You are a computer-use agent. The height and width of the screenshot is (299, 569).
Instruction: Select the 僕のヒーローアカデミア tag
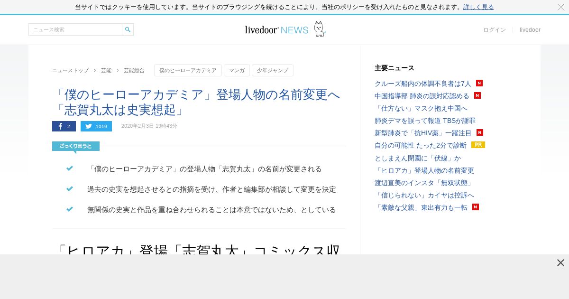[x=188, y=70]
